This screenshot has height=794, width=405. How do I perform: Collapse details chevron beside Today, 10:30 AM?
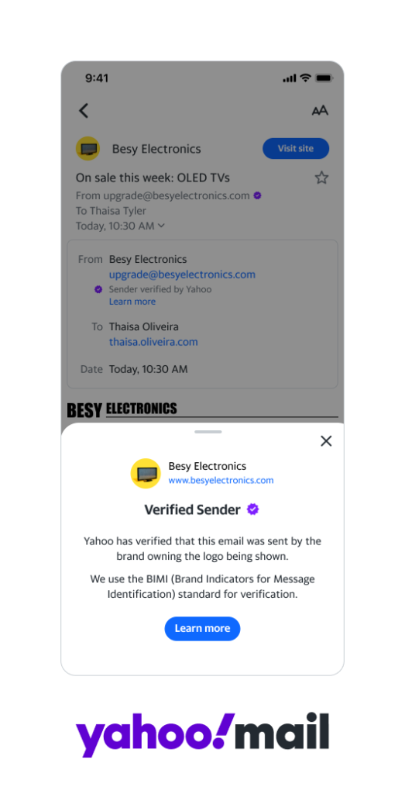161,226
